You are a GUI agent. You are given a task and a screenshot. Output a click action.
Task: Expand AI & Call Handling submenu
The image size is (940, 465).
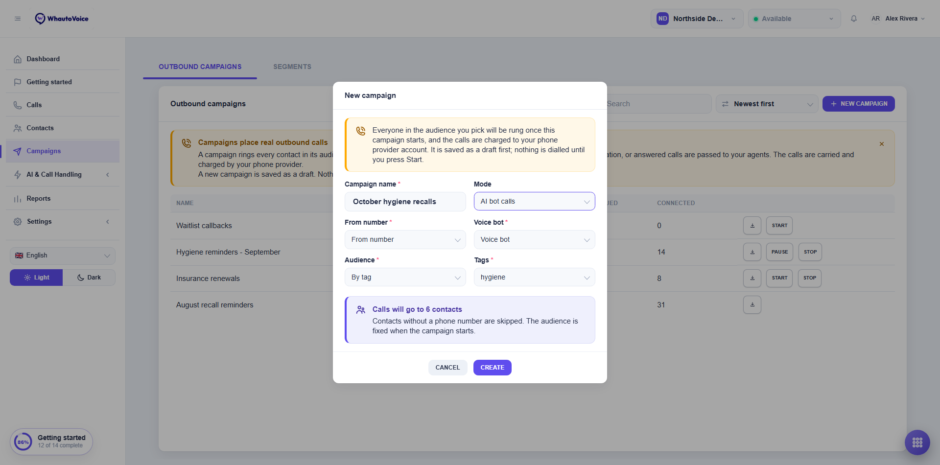point(63,174)
